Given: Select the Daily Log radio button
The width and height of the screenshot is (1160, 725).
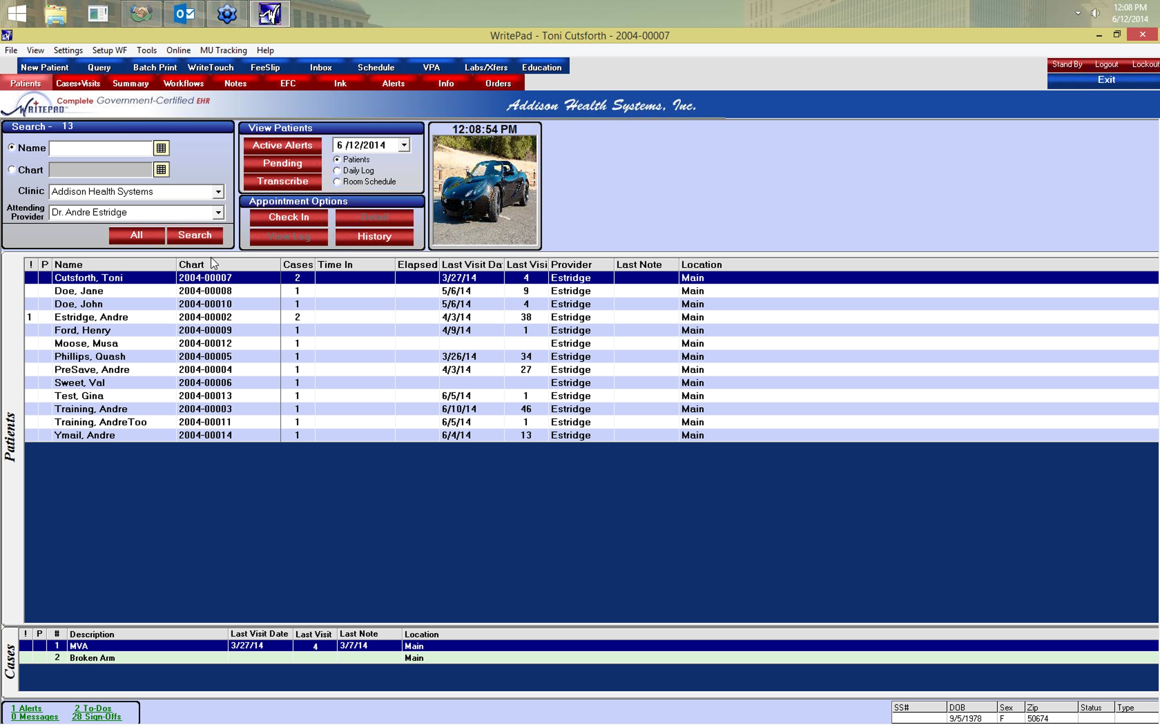Looking at the screenshot, I should click(x=337, y=171).
